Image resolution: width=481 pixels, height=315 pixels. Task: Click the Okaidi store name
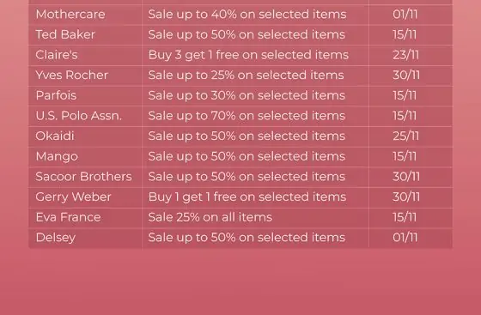(x=55, y=136)
